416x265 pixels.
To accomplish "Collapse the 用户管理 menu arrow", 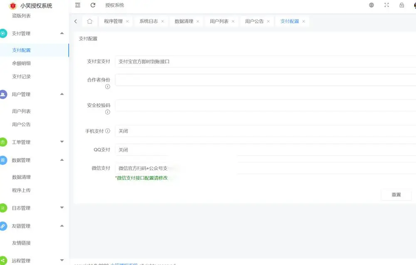I will [62, 94].
